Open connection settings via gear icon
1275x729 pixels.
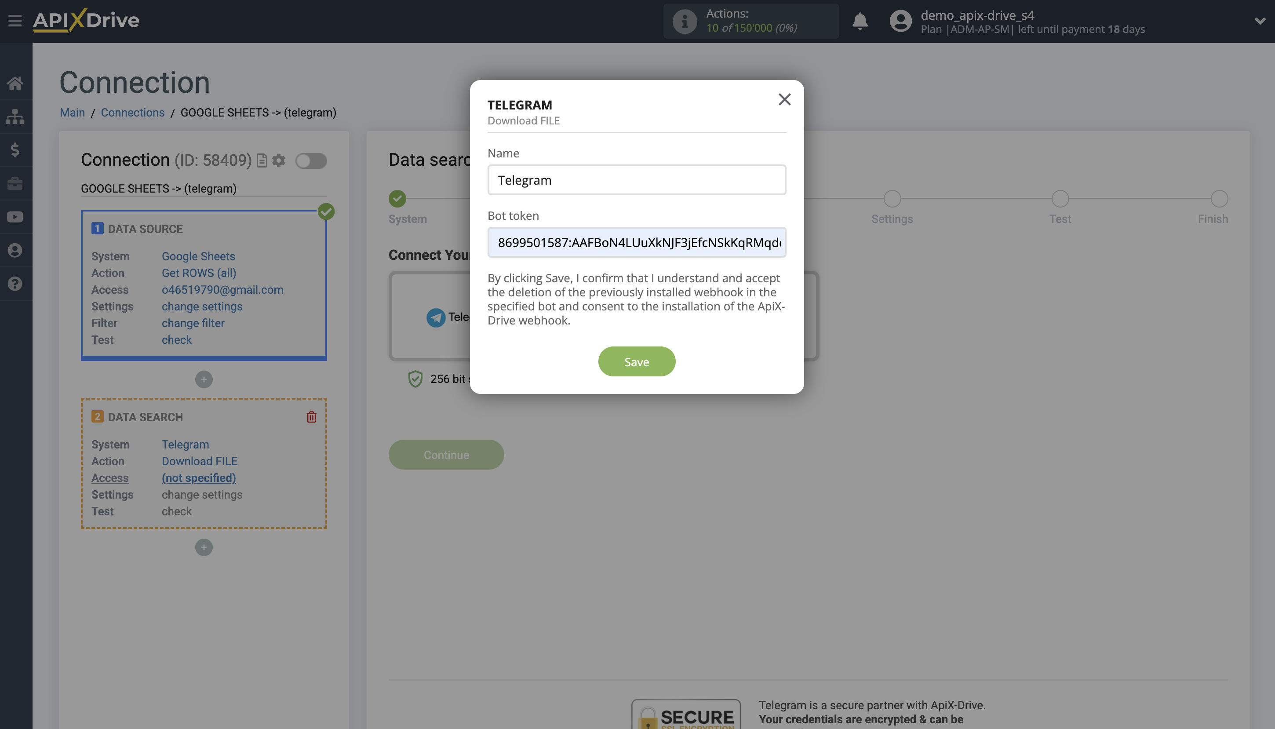279,160
